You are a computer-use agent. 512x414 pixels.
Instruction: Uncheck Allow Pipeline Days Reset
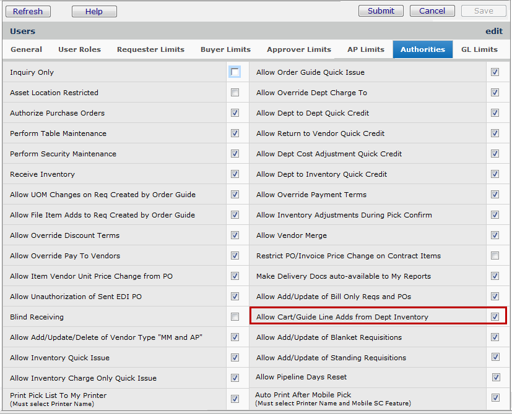[495, 378]
